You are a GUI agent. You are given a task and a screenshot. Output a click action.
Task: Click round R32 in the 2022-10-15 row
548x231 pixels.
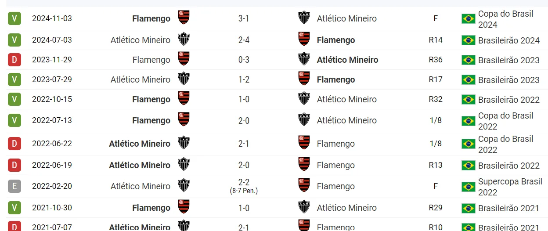436,99
